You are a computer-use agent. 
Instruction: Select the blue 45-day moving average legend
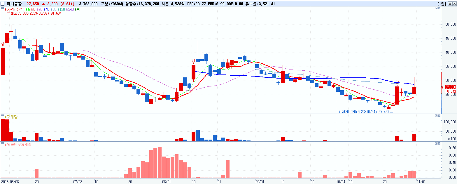tap(46, 10)
